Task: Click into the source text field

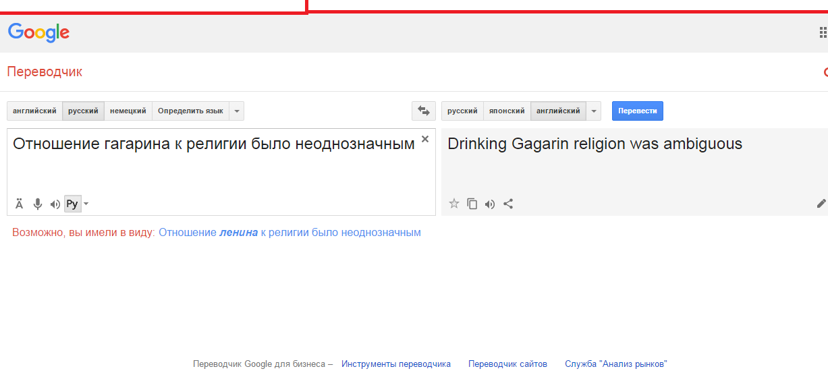Action: coord(221,171)
